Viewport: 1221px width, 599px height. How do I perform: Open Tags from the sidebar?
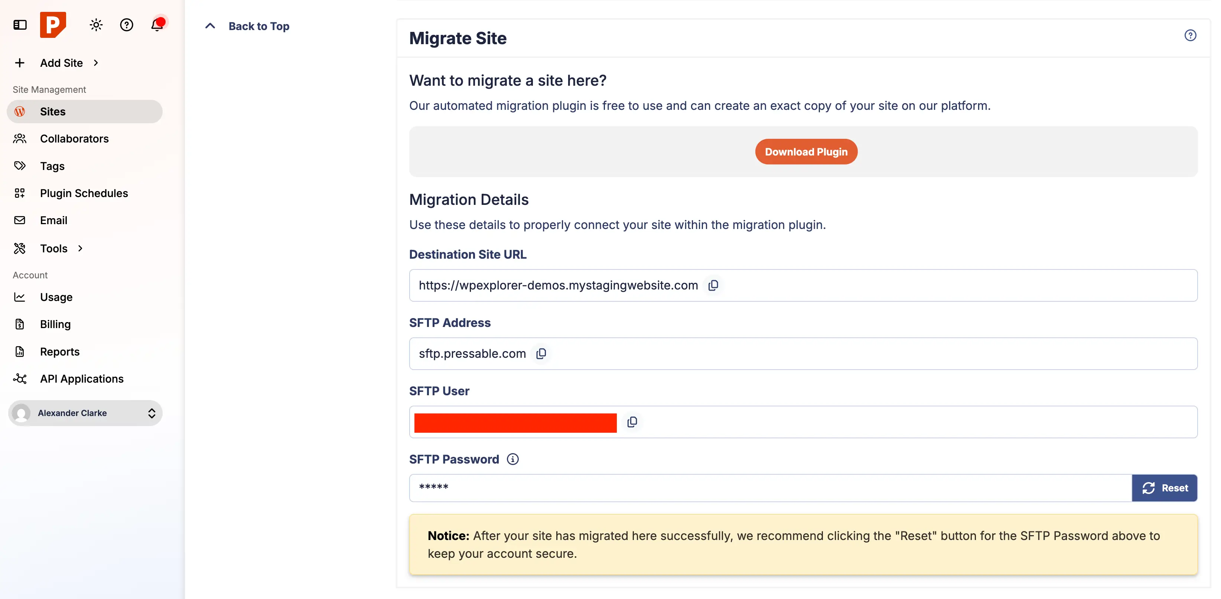pos(52,166)
